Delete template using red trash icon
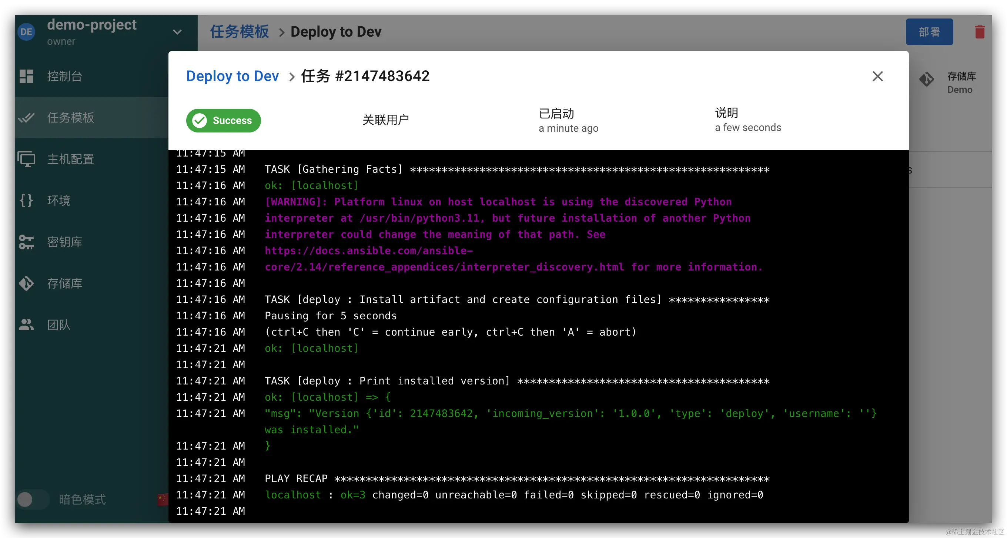This screenshot has height=538, width=1007. [980, 32]
